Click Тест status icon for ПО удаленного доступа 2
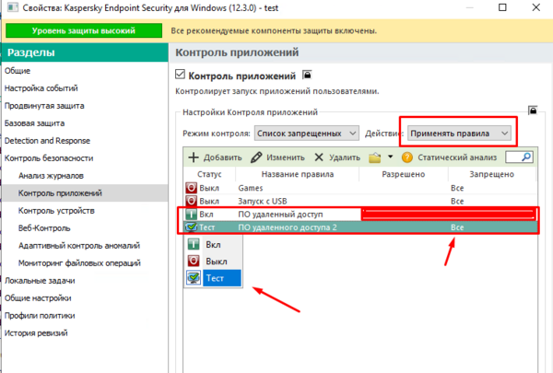Screen dimensions: 553x373 tap(191, 227)
